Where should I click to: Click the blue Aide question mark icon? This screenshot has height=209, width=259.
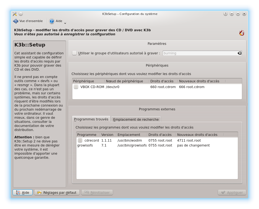click(52, 21)
